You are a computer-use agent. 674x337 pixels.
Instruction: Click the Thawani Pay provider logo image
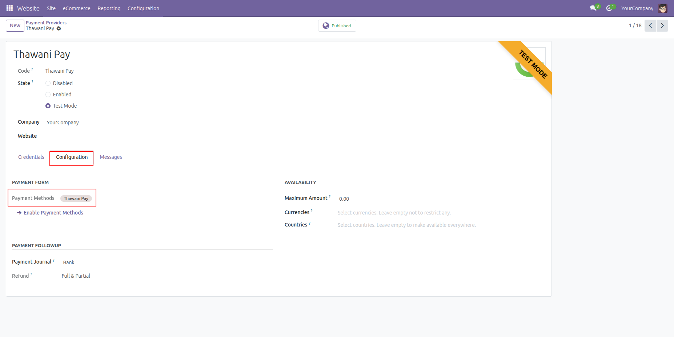point(529,64)
